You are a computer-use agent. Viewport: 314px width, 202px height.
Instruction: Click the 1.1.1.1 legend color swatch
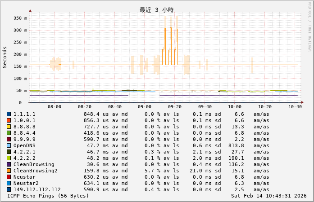[x=9, y=114]
